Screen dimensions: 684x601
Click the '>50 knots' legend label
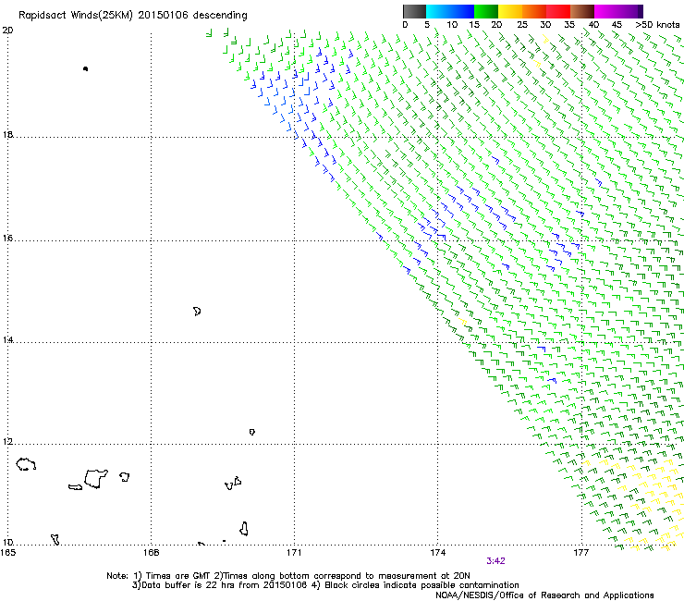tap(658, 25)
